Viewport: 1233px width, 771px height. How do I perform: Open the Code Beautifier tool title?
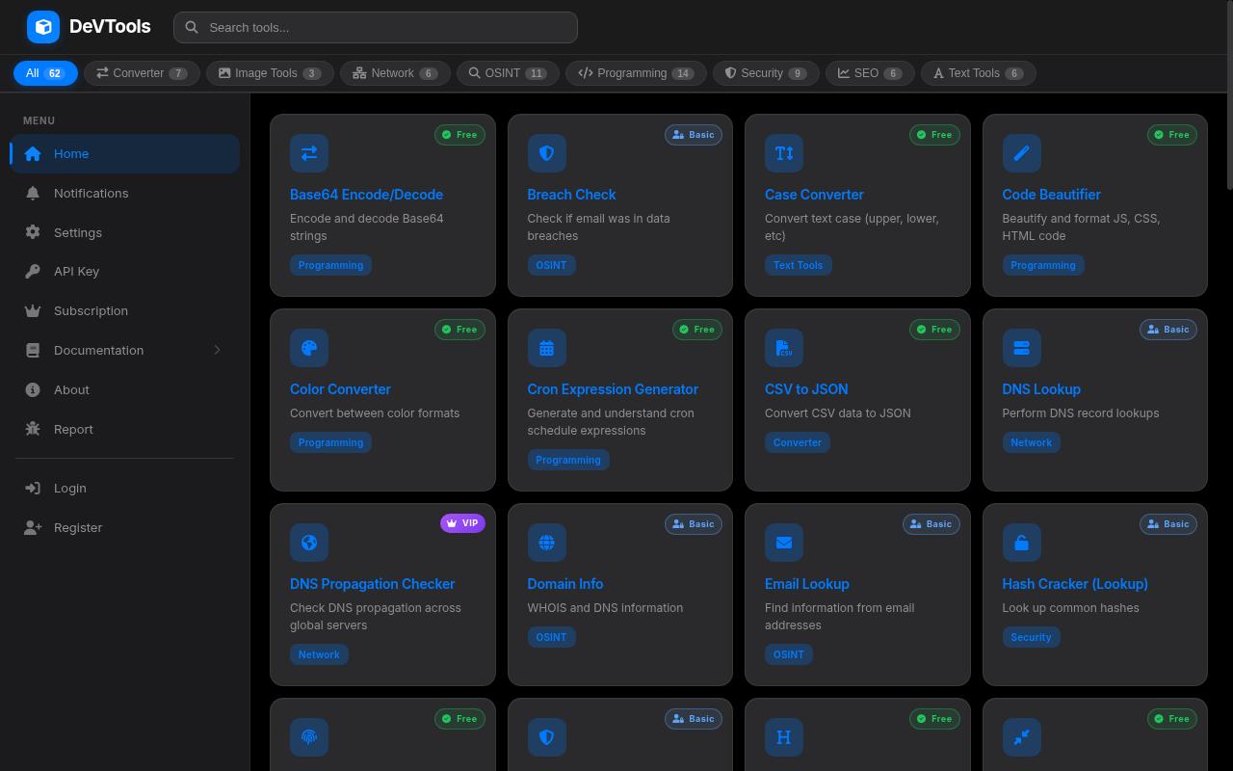(1051, 195)
